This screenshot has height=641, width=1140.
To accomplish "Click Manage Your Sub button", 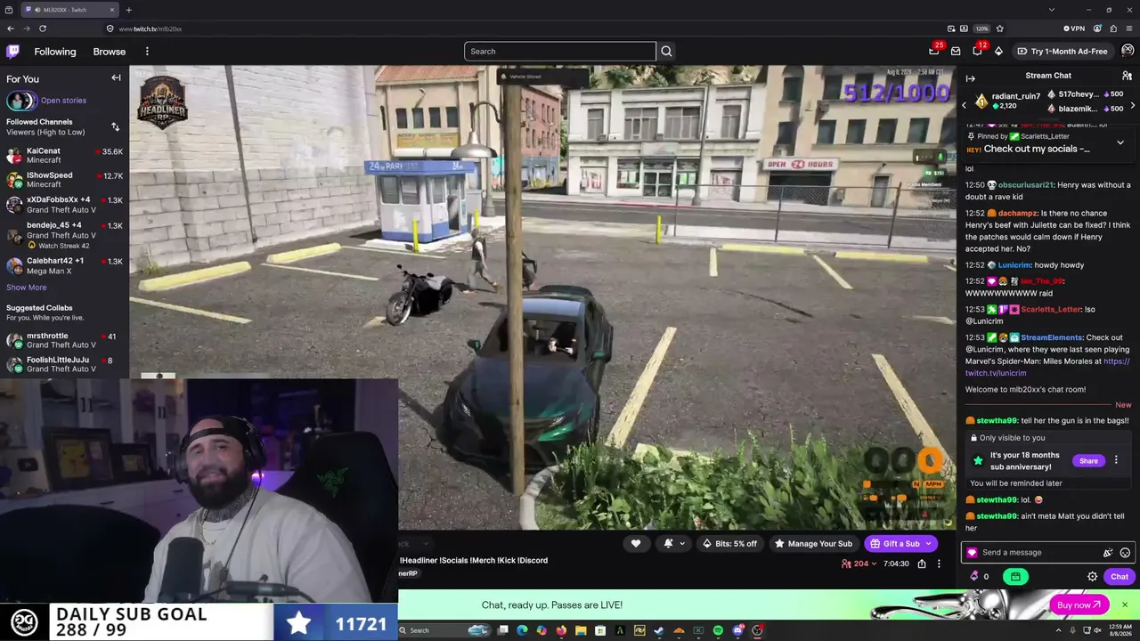I will [x=813, y=544].
